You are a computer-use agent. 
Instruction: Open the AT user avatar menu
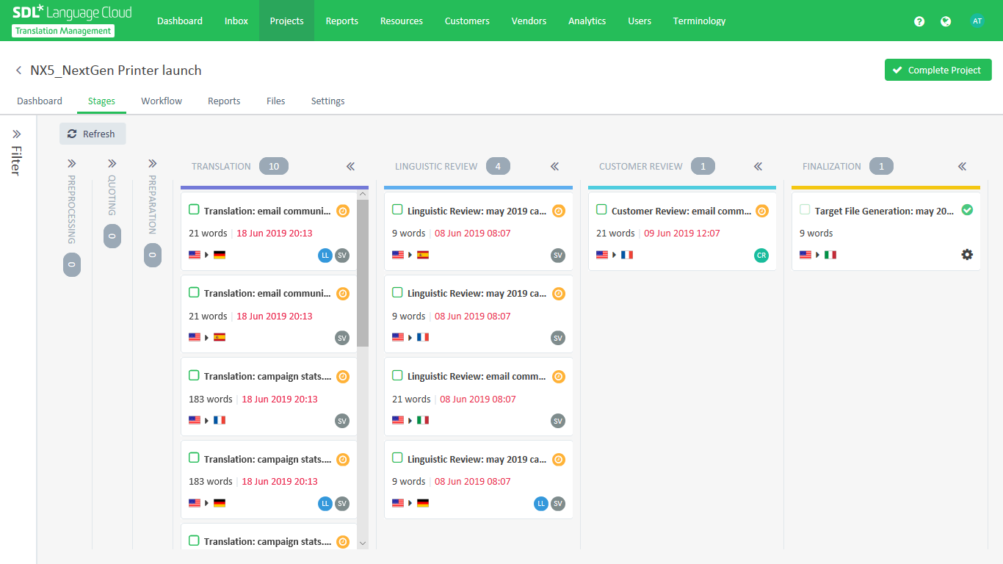point(977,21)
